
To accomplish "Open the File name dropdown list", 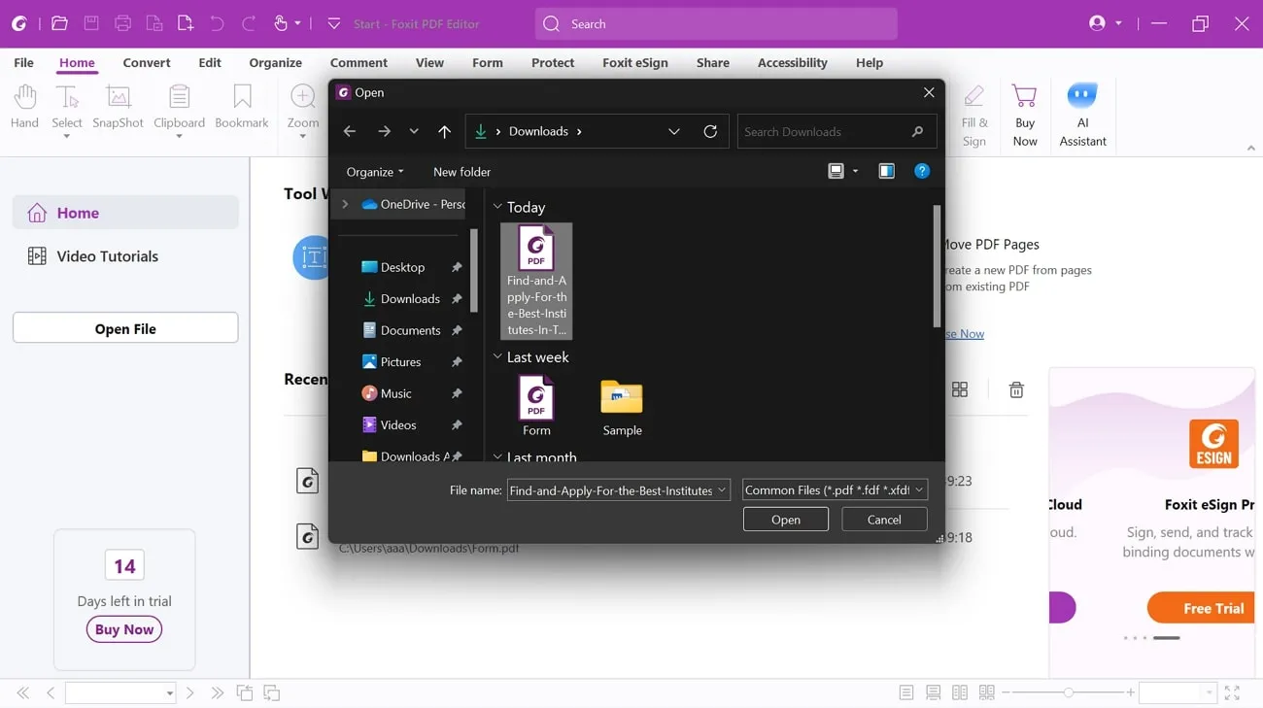I will pyautogui.click(x=722, y=490).
